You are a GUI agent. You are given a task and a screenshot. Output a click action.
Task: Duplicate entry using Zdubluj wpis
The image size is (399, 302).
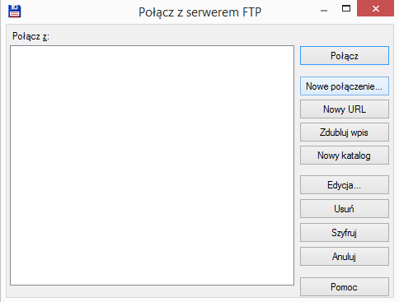tap(345, 132)
